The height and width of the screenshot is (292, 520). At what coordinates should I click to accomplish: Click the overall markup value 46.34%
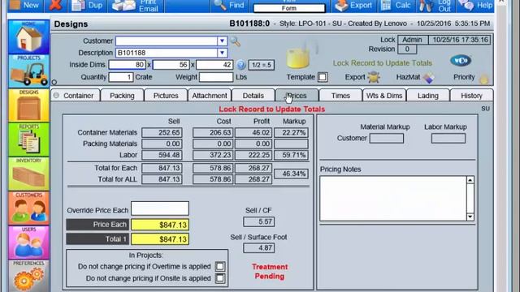(291, 174)
